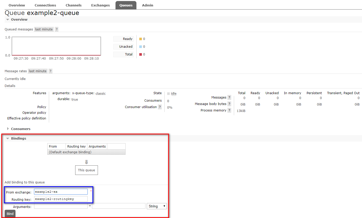Go to the Admin tab
This screenshot has width=362, height=218.
tap(148, 5)
